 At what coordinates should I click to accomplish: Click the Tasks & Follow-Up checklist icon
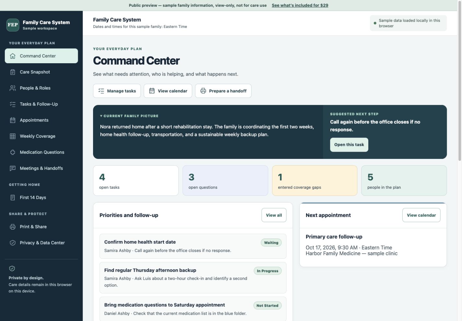coord(13,104)
